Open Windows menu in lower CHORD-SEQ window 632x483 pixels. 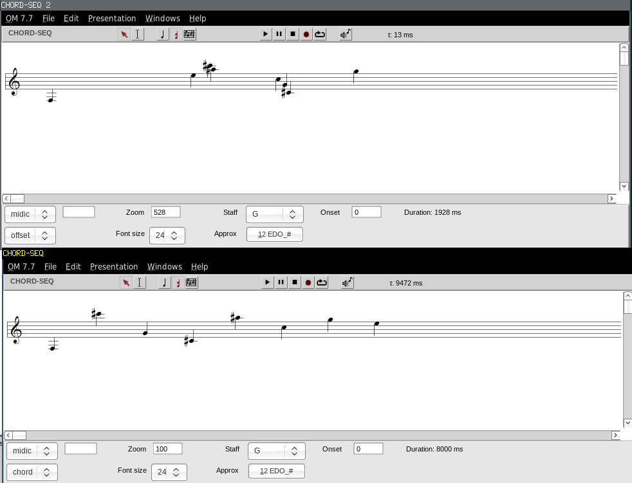coord(165,267)
